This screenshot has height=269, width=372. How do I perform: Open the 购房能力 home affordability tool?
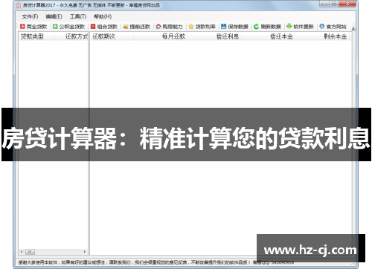[x=169, y=27]
